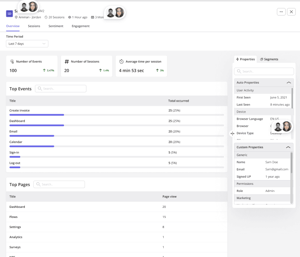Close the user profile panel
The height and width of the screenshot is (257, 300).
point(291,12)
